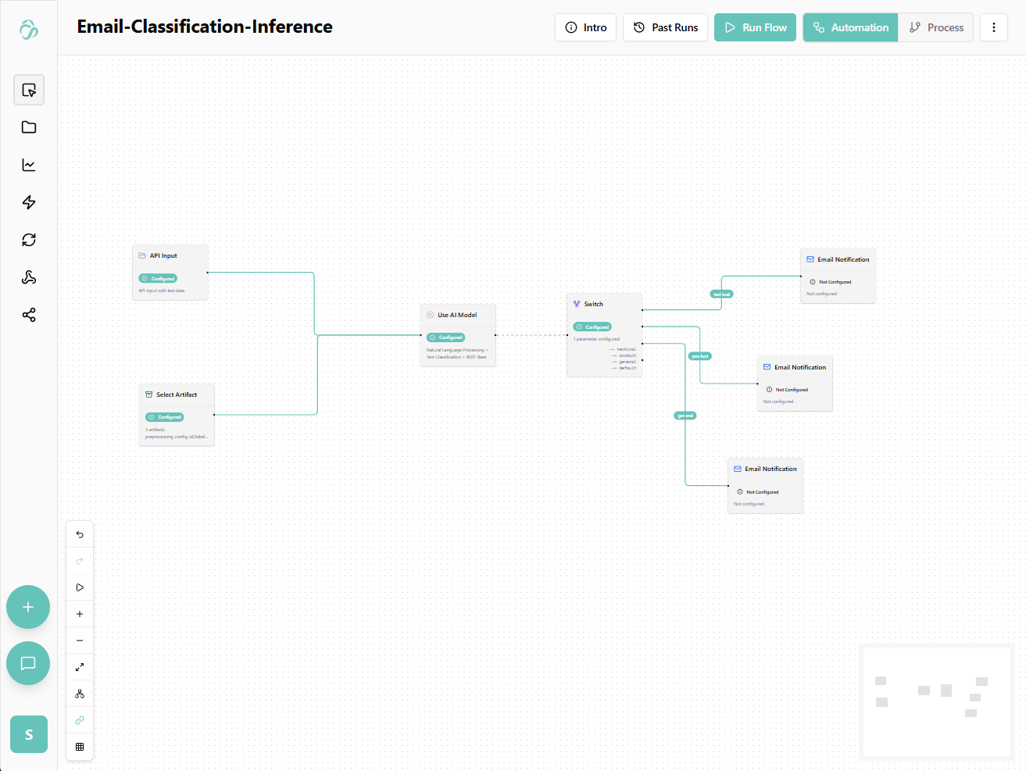The height and width of the screenshot is (771, 1026).
Task: Select the node selection tool in left sidebar
Action: click(x=29, y=90)
